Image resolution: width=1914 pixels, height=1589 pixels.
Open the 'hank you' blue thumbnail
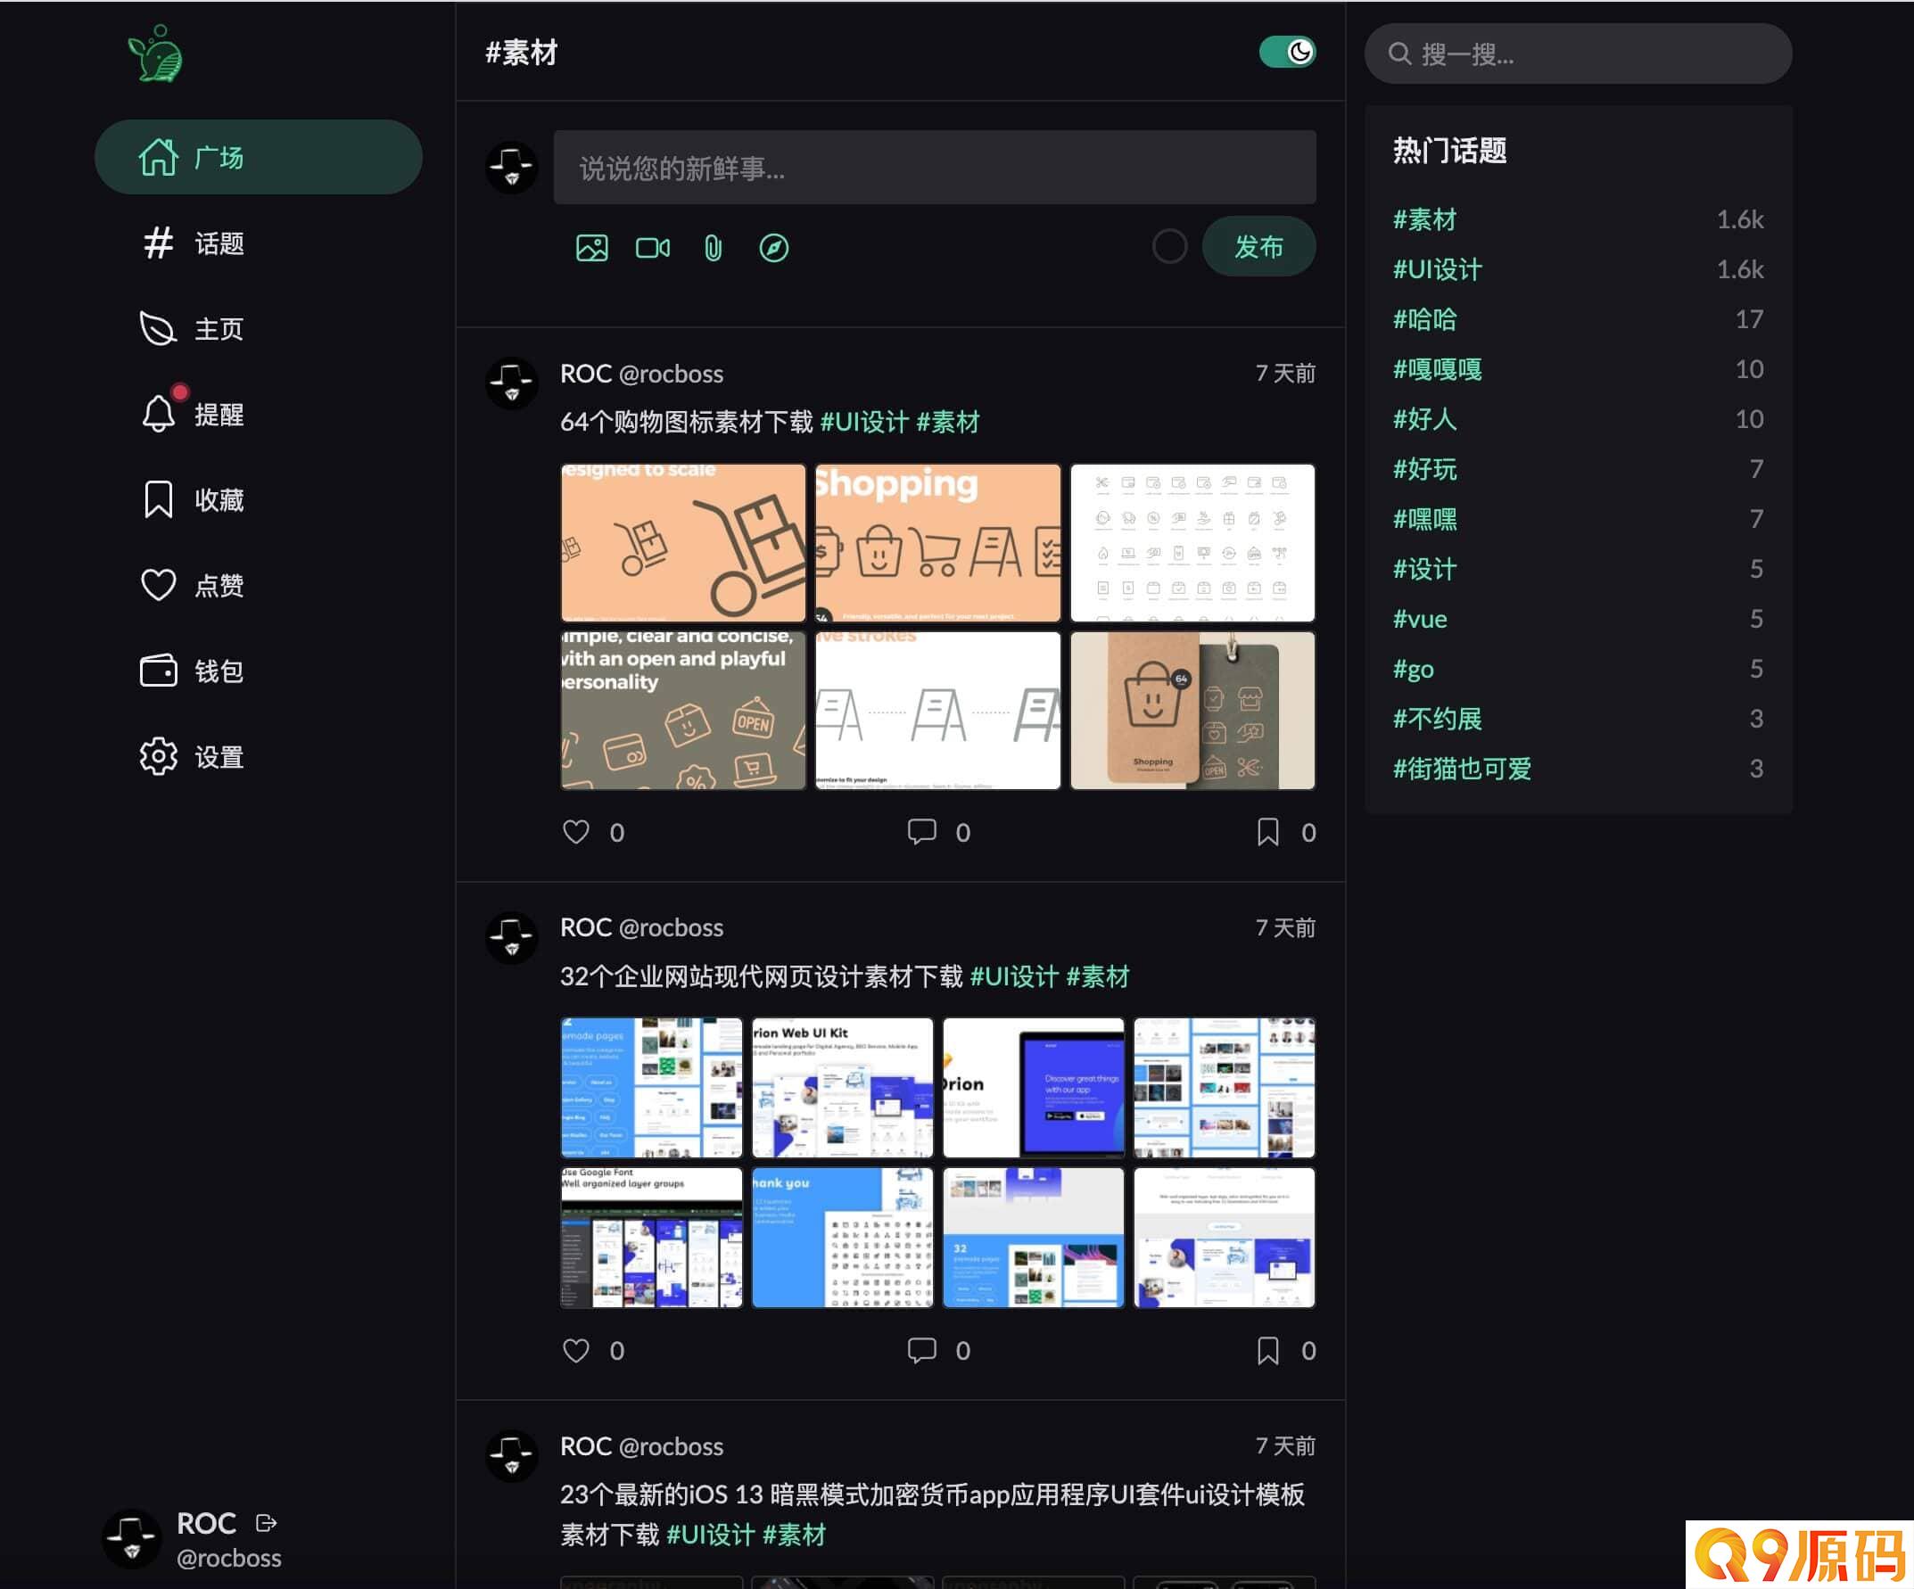[x=842, y=1238]
